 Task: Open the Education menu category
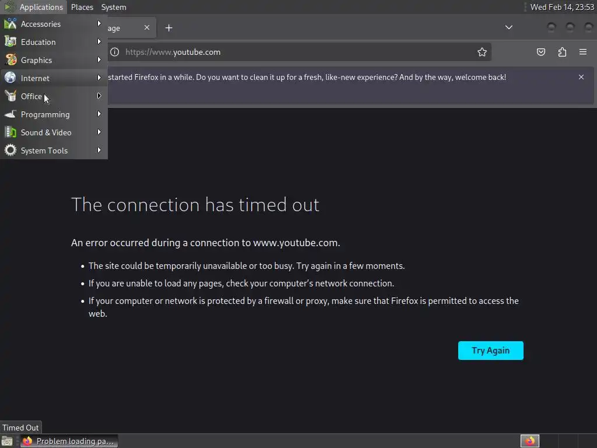click(54, 42)
